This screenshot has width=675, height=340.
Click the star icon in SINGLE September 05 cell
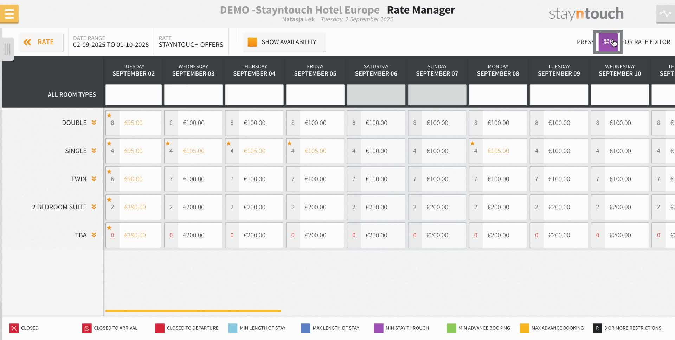click(290, 143)
